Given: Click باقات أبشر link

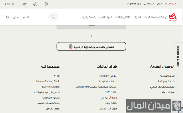Looking at the screenshot, I should [111, 103].
